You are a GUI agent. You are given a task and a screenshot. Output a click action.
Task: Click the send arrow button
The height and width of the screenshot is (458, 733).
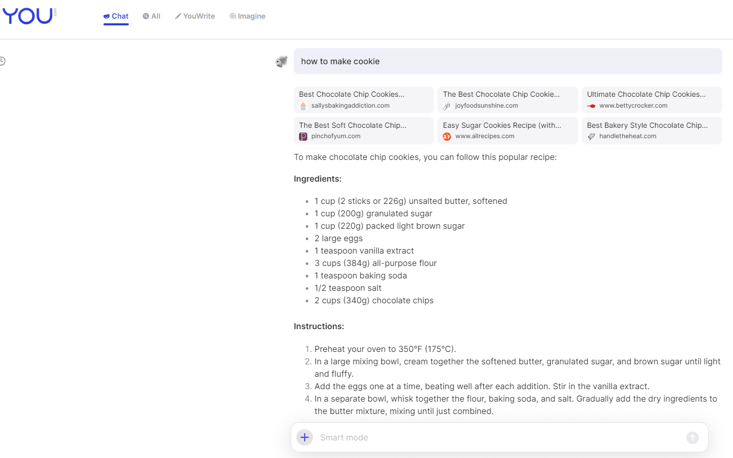point(692,438)
